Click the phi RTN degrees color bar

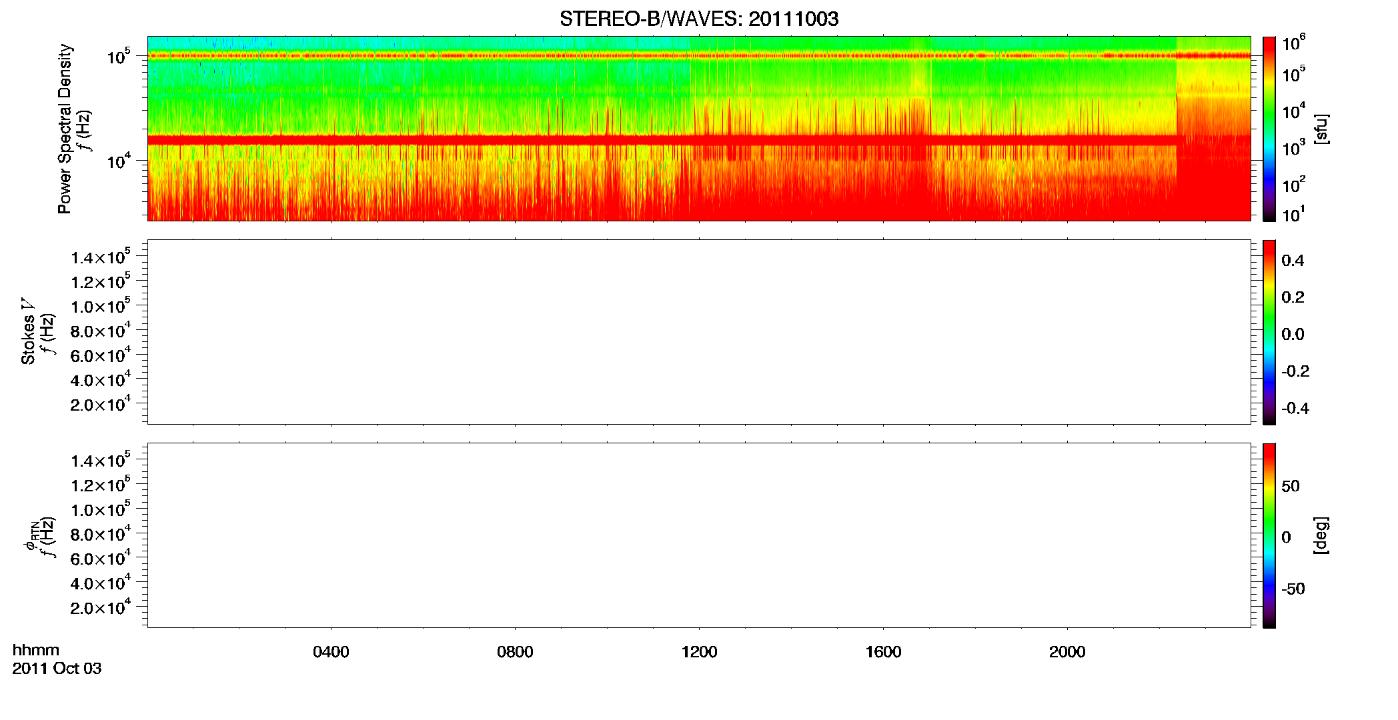(1269, 535)
